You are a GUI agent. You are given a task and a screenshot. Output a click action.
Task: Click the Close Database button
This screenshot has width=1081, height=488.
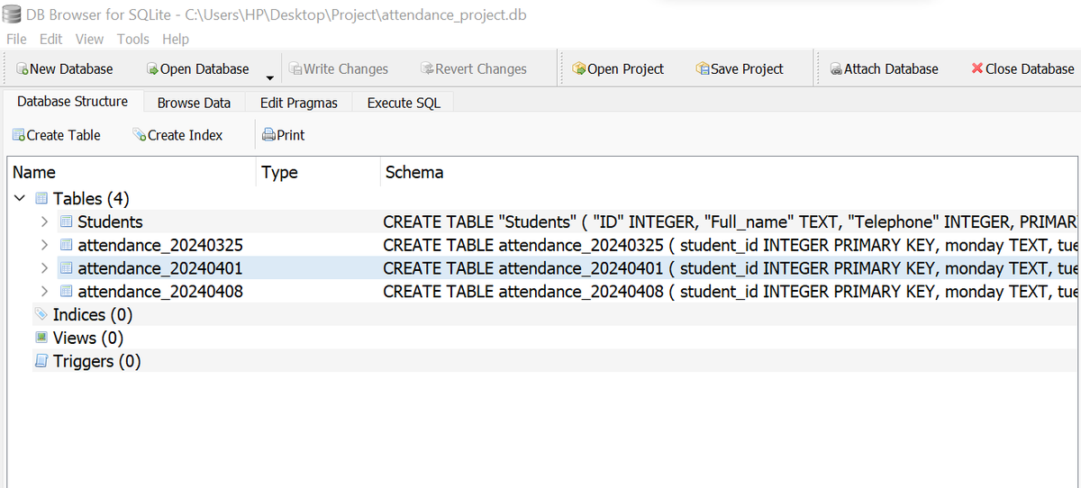point(1022,69)
